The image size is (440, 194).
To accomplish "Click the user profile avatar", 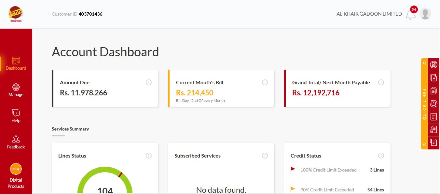I will click(425, 14).
